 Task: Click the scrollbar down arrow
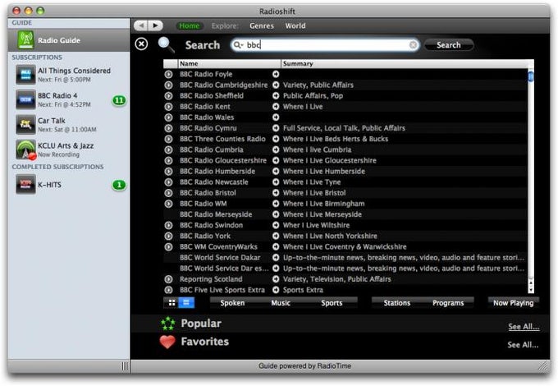pyautogui.click(x=531, y=290)
